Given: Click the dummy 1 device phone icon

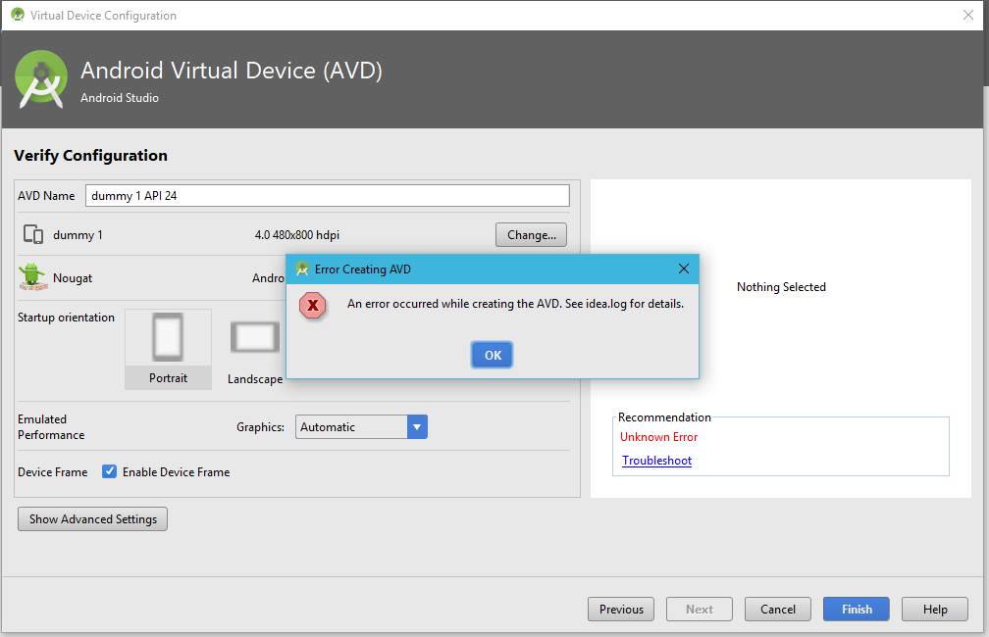Looking at the screenshot, I should [33, 235].
